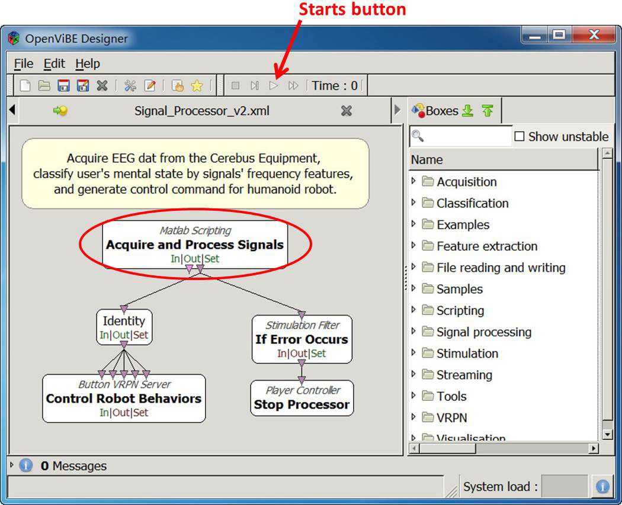The image size is (622, 505).
Task: Maximize the OpenViBE Designer window
Action: (559, 35)
